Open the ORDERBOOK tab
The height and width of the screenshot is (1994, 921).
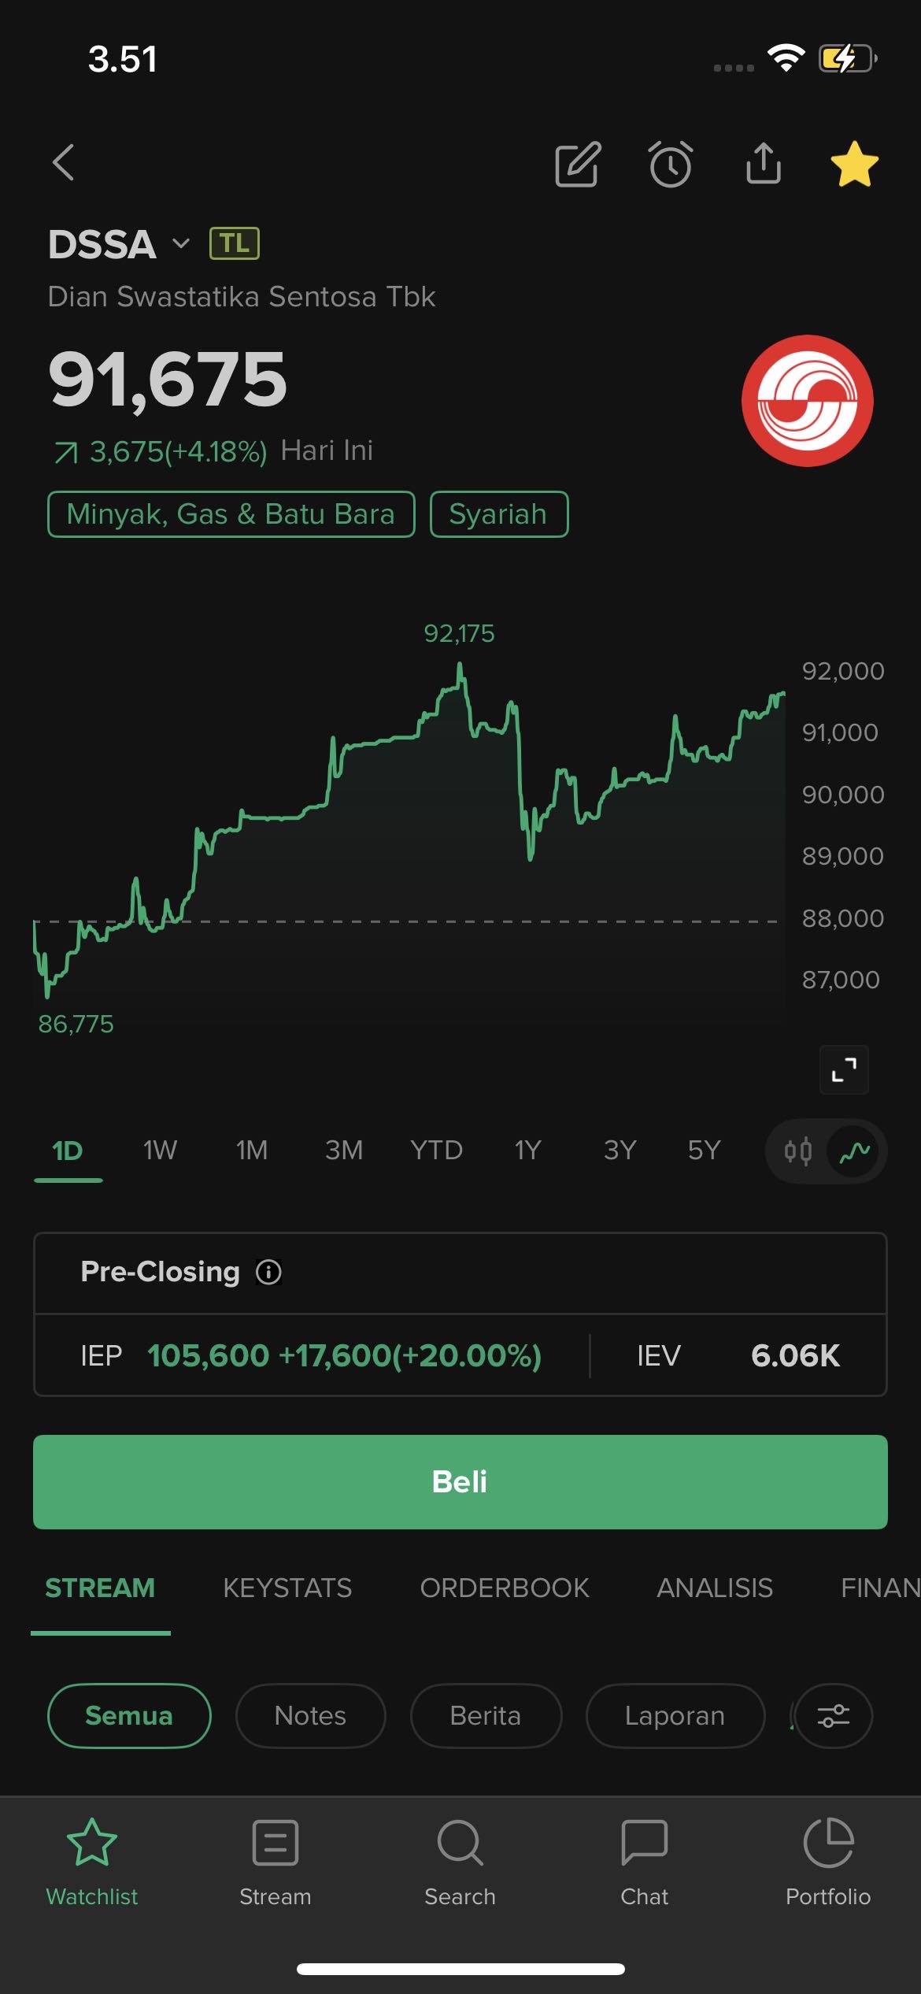click(505, 1588)
